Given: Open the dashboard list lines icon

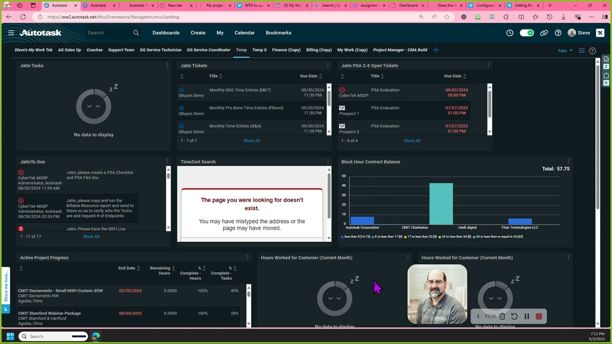Looking at the screenshot, I should (x=581, y=51).
